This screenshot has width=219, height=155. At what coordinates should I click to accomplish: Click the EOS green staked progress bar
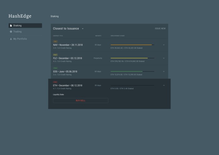132,72
